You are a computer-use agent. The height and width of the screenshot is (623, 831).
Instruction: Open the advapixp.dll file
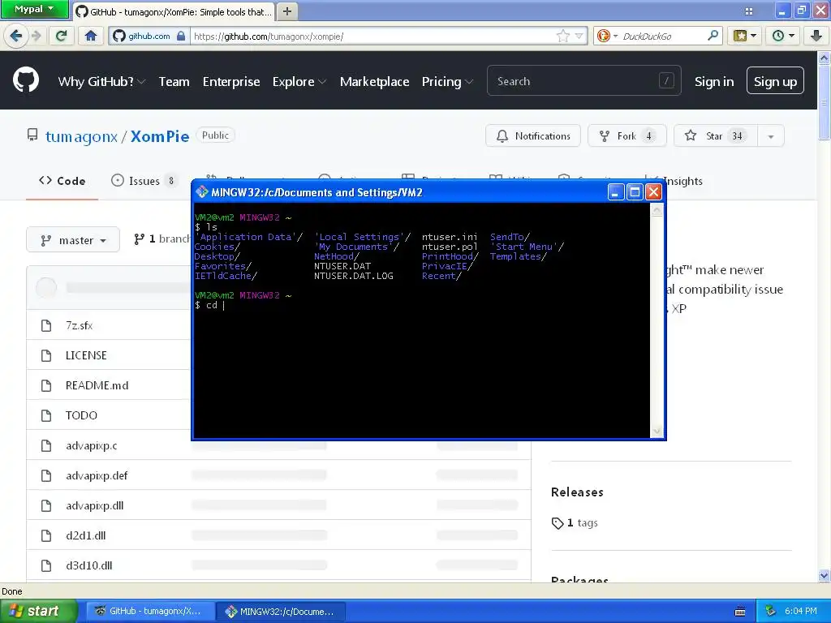(94, 506)
